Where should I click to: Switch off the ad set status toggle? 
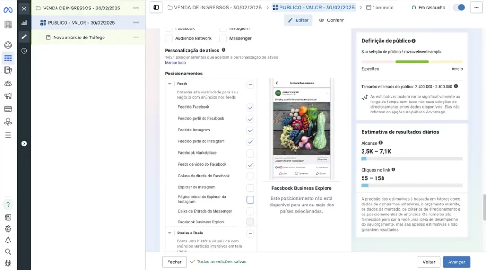(459, 8)
